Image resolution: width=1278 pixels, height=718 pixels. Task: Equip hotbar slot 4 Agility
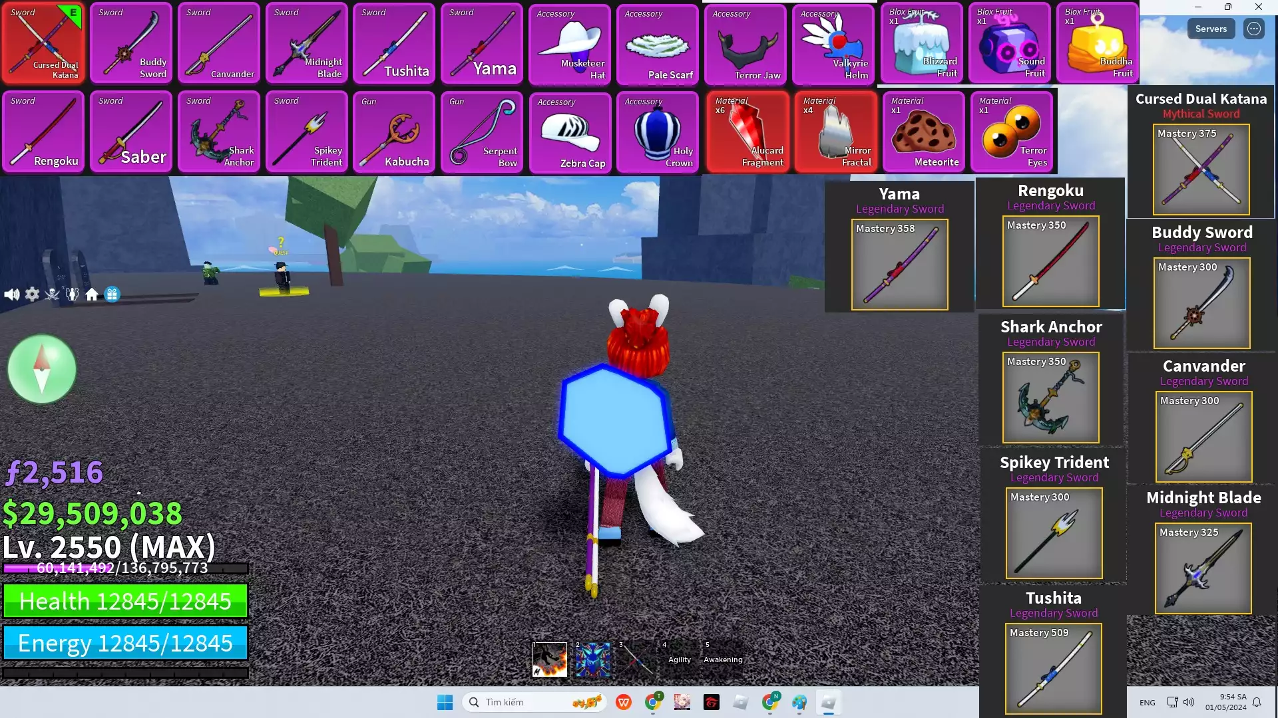tap(679, 659)
